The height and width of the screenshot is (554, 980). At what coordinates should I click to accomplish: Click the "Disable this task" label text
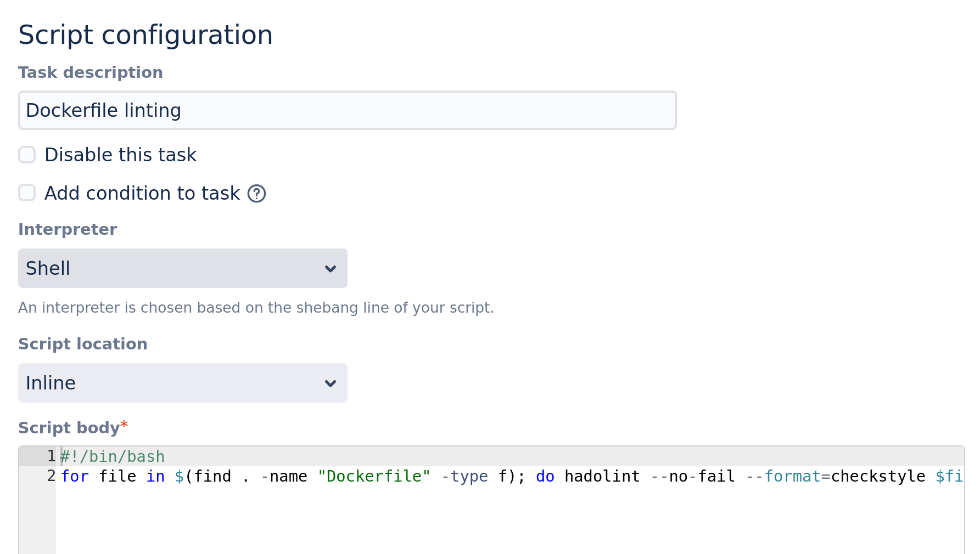(x=120, y=155)
